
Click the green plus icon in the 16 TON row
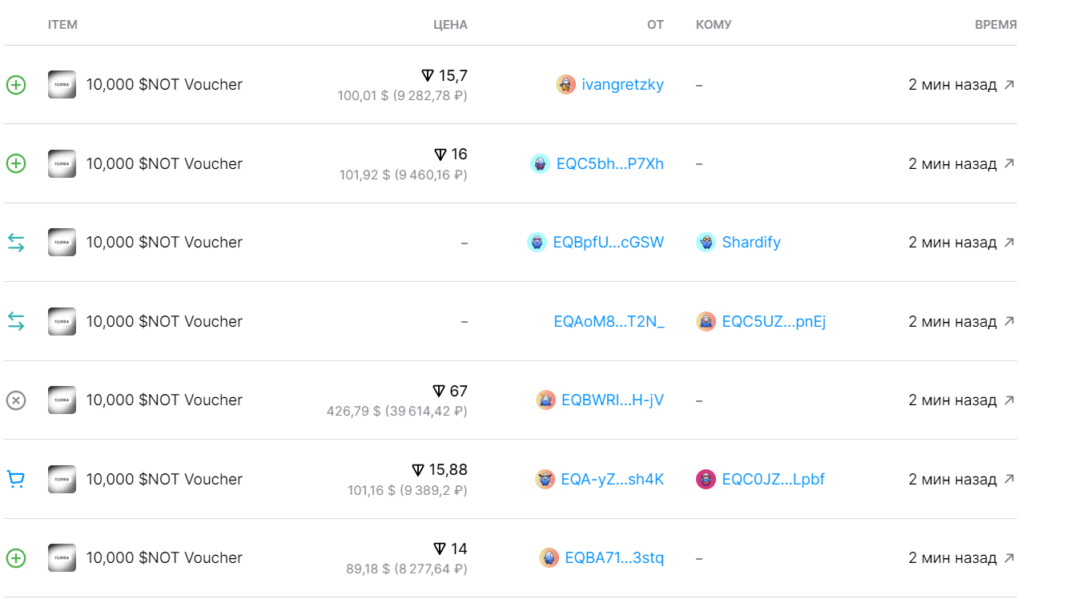coord(16,164)
